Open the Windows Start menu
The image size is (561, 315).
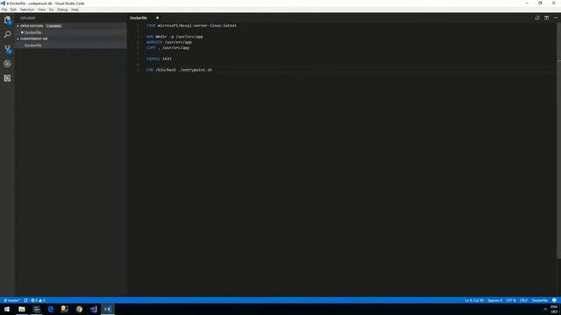[x=7, y=309]
